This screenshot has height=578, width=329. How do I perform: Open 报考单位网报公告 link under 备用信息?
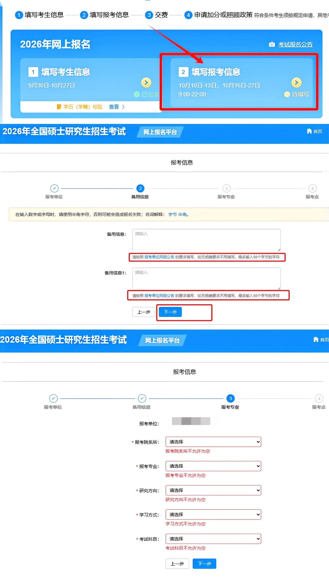(x=159, y=257)
